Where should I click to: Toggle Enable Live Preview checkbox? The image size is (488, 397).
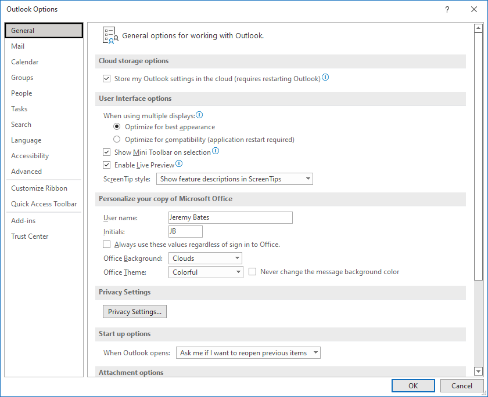[x=107, y=165]
